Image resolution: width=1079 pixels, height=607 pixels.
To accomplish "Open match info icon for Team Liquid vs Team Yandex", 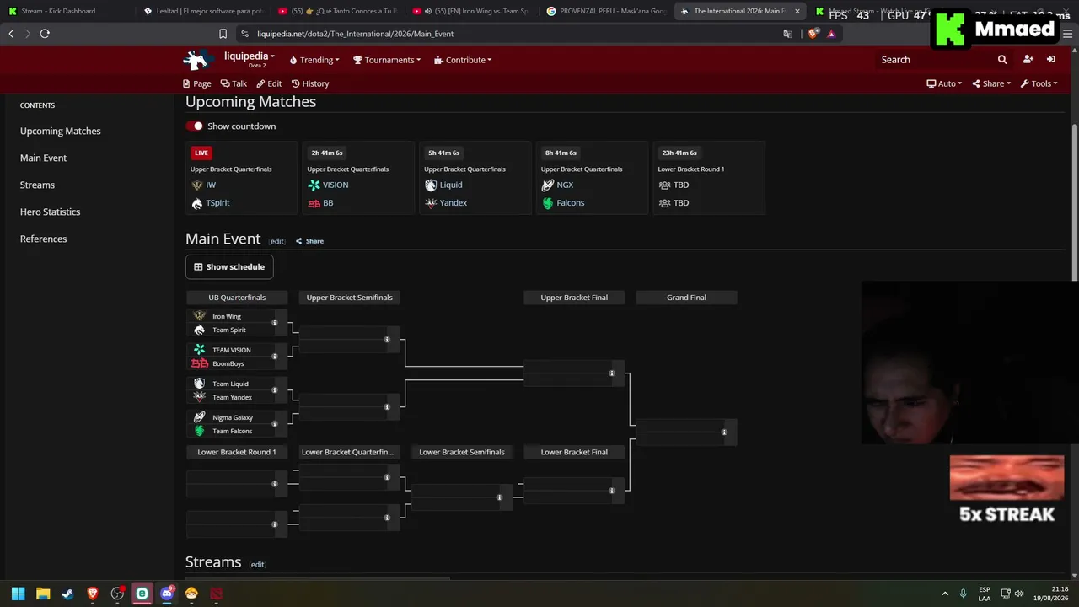I will tap(274, 390).
